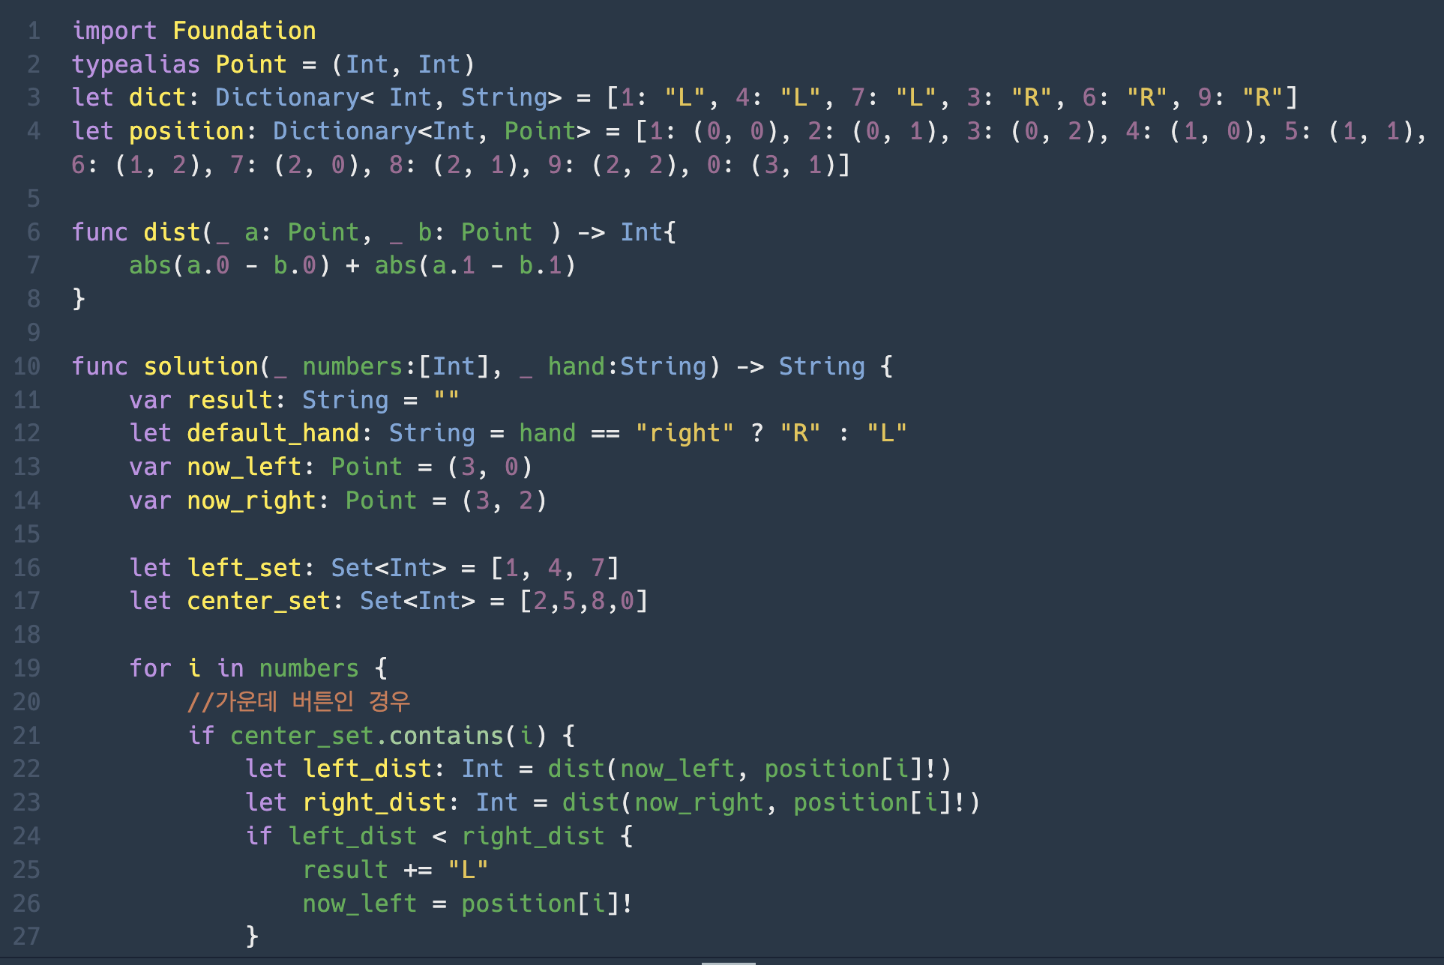Screen dimensions: 1444x965
Task: Click line number 10 in the gutter
Action: click(x=27, y=366)
